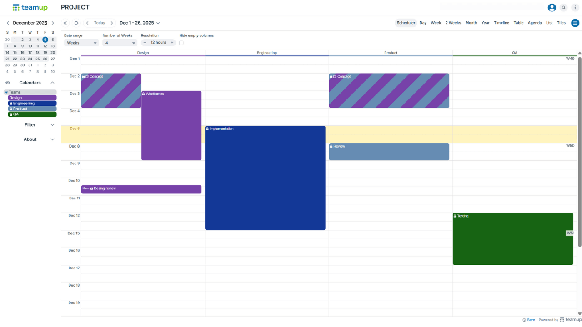The width and height of the screenshot is (582, 327).
Task: Expand the Filter section
Action: (30, 125)
